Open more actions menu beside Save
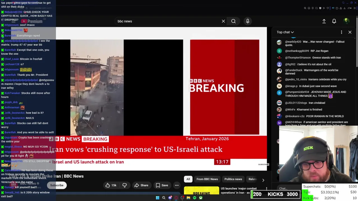Viewport: 358px width, 201px height. pos(177,185)
